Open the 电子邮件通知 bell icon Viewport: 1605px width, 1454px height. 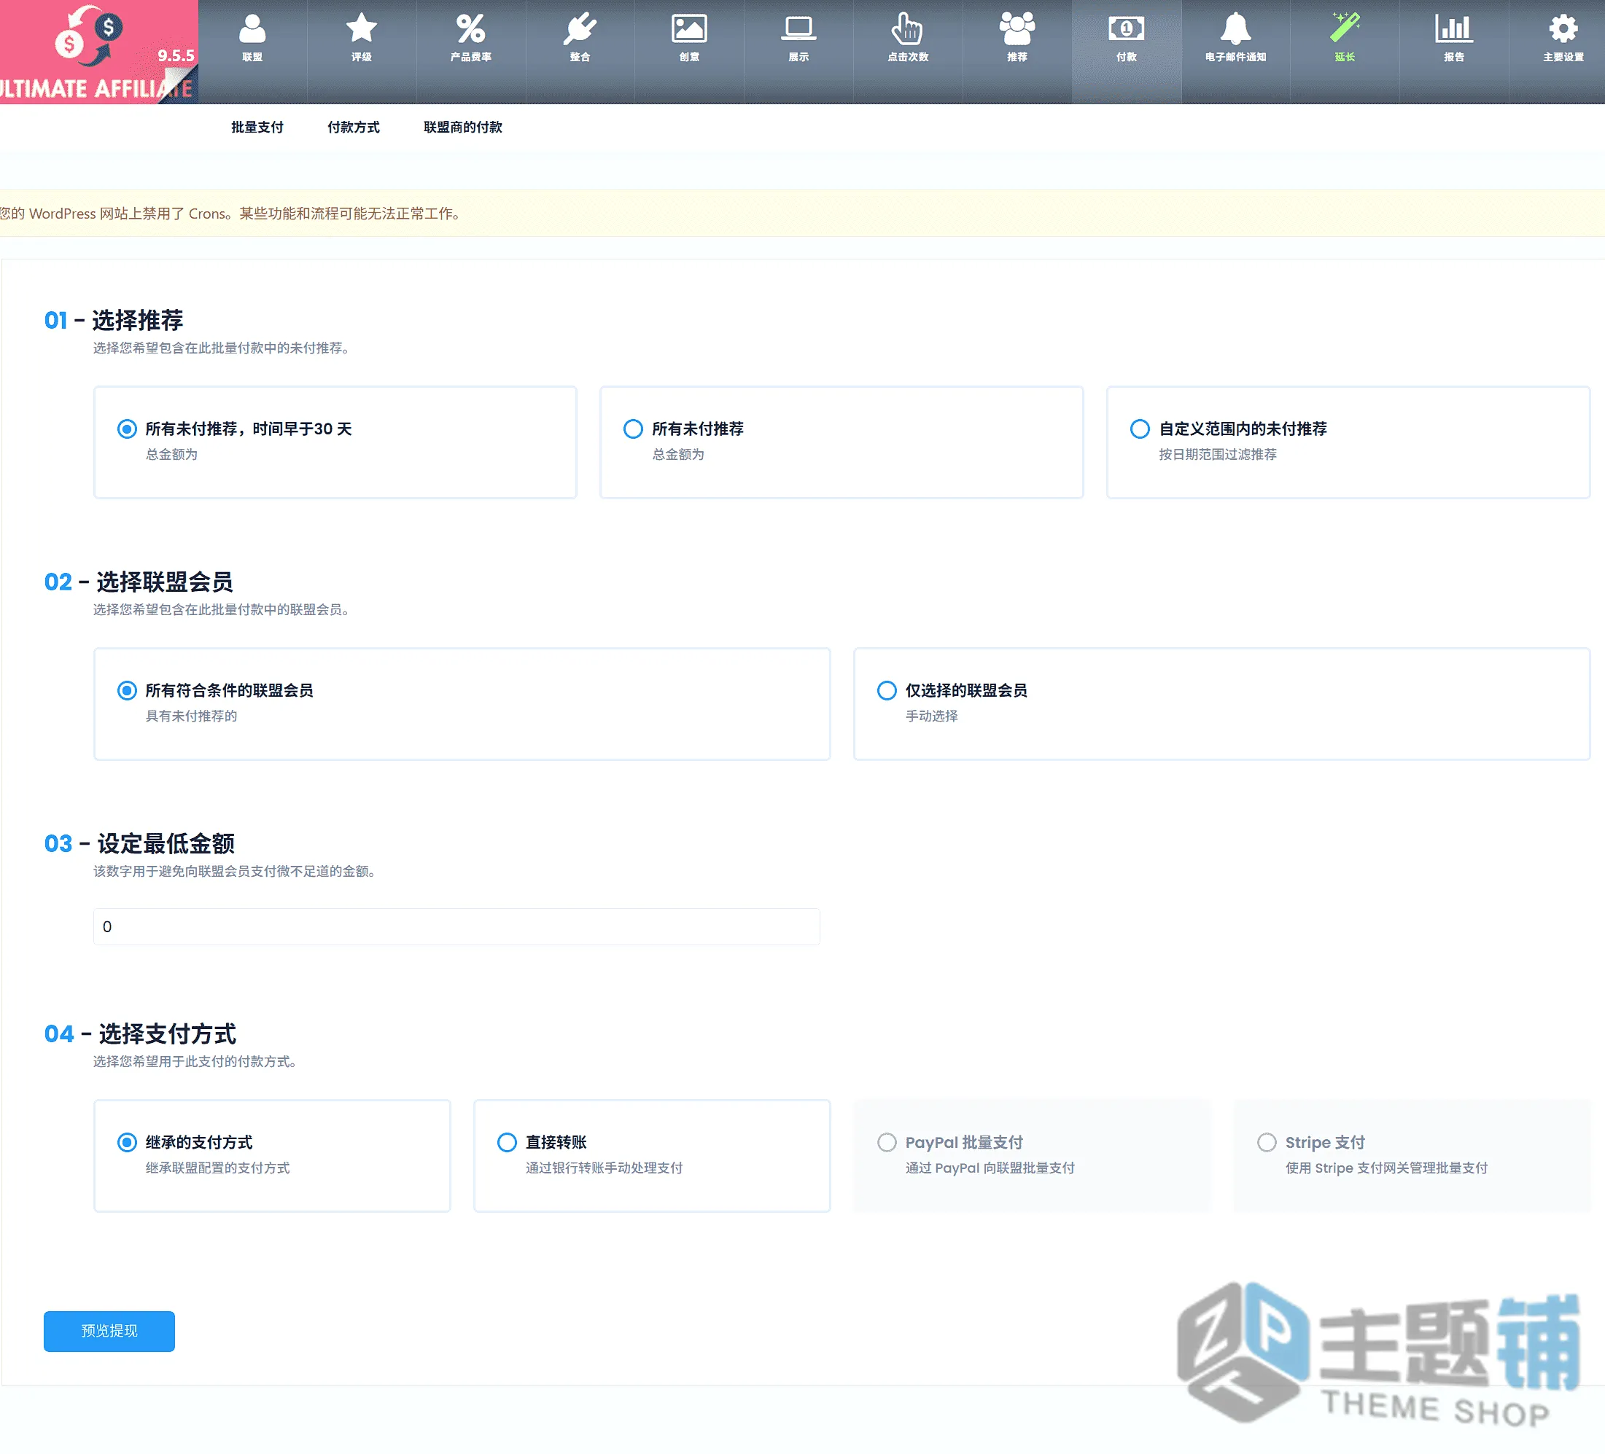point(1235,29)
